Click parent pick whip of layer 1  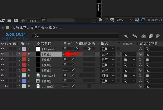pos(140,49)
